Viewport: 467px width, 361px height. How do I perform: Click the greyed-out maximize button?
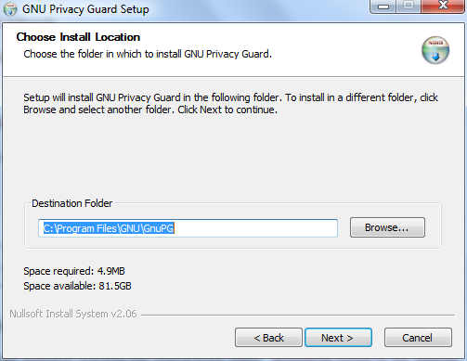tap(409, 6)
